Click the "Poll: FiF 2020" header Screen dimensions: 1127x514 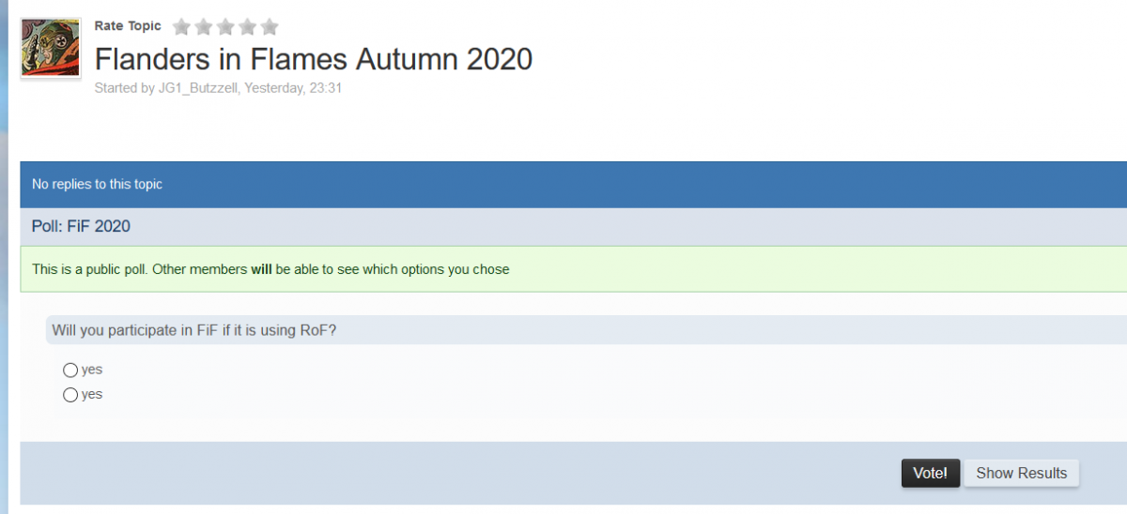(81, 227)
